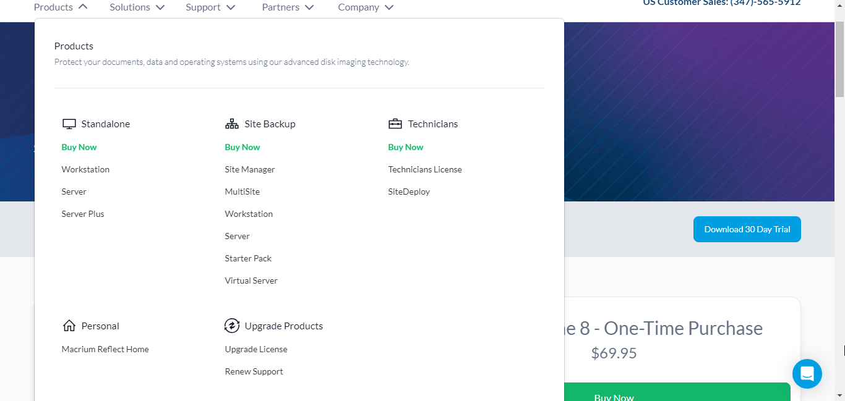Open the chat bubble widget
Image resolution: width=845 pixels, height=401 pixels.
tap(807, 374)
